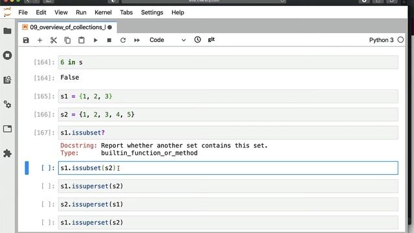Image resolution: width=414 pixels, height=233 pixels.
Task: Open the Kernel menu
Action: coord(103,12)
